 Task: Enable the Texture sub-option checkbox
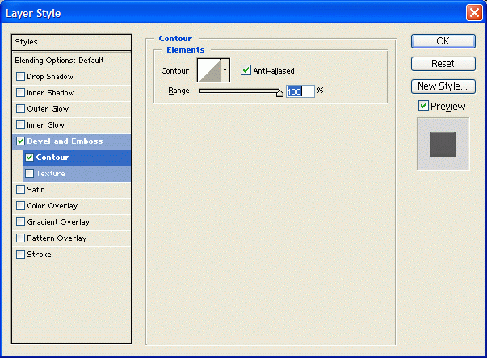click(x=30, y=174)
